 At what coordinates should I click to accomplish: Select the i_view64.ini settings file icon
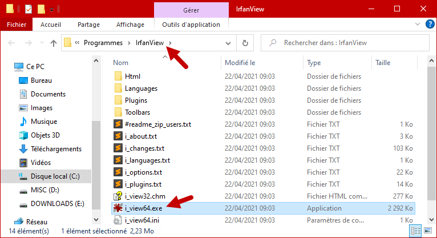pyautogui.click(x=118, y=220)
